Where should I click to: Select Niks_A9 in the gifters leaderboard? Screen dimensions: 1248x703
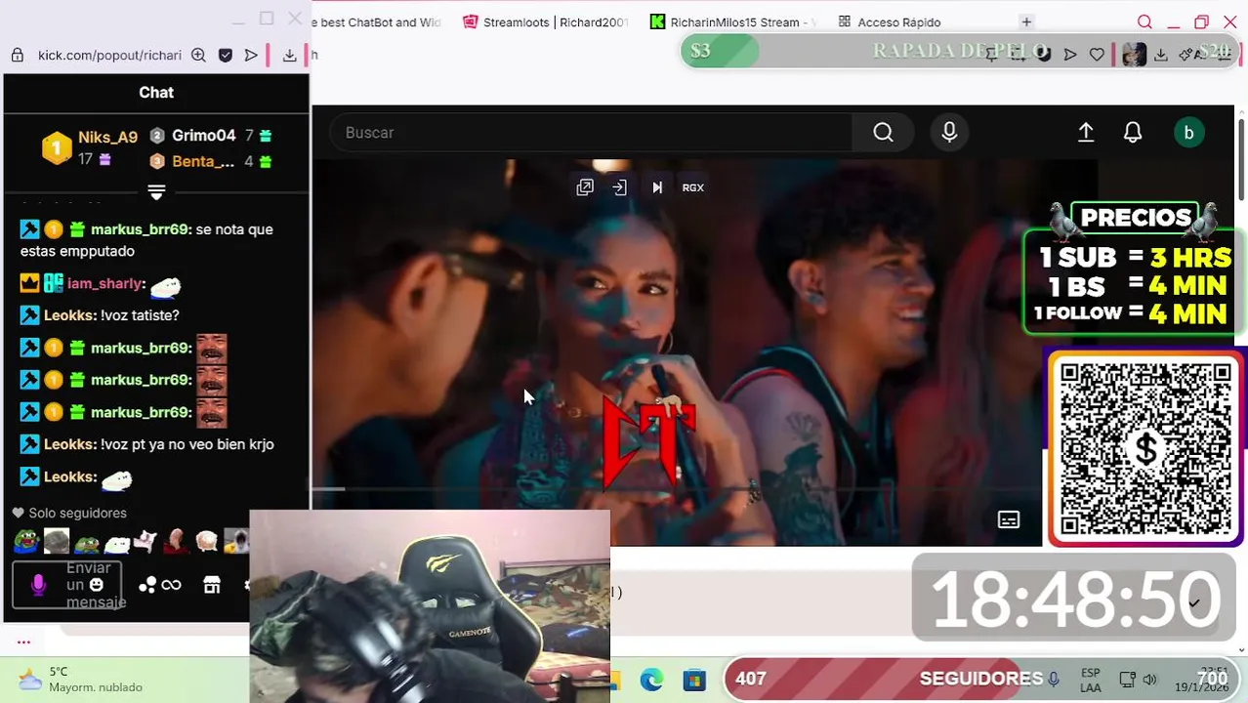coord(108,137)
